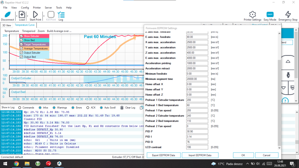Click the Disconnect printer icon
Screen dimensions: 299x168
(7, 15)
